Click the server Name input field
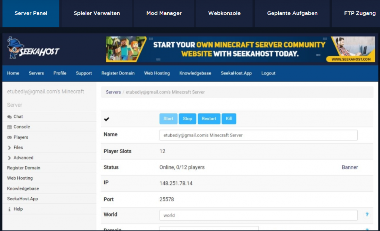This screenshot has width=380, height=231. tap(258, 135)
